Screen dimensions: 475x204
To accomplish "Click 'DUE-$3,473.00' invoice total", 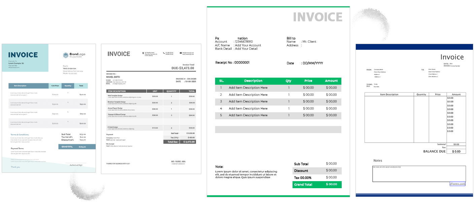I will [183, 68].
